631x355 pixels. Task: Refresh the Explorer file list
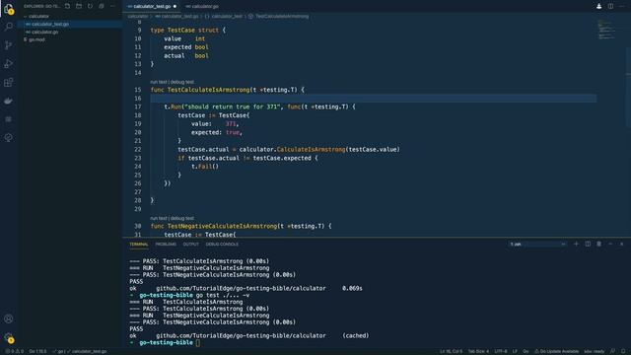pos(90,6)
